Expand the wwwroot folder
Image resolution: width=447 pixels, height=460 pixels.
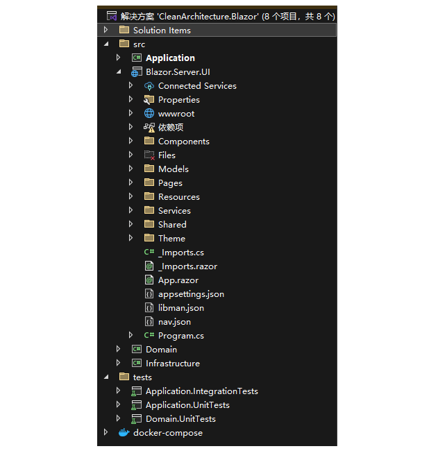pos(131,113)
